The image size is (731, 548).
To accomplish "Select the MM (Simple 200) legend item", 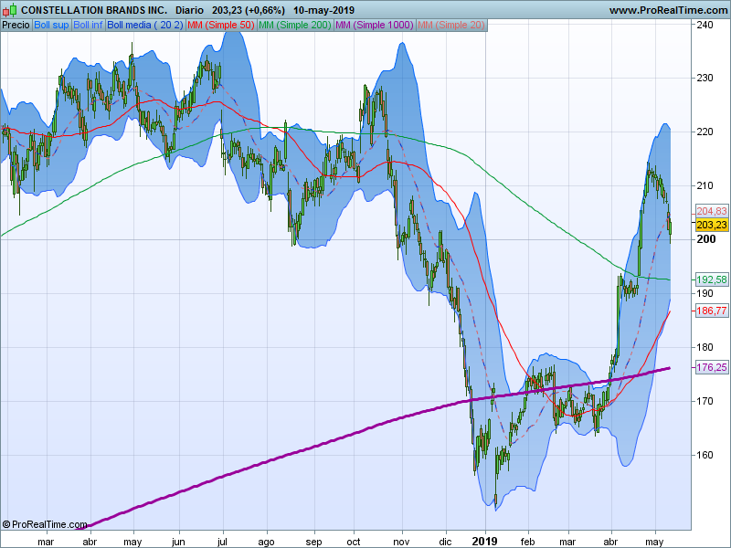I will (x=294, y=26).
